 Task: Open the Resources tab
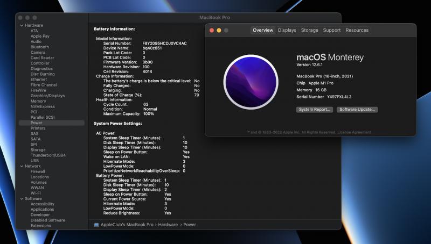coord(357,30)
